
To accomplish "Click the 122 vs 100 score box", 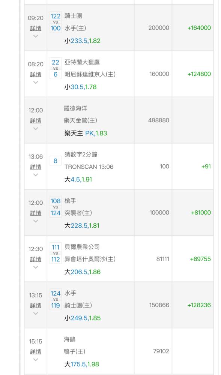I will pos(56,22).
